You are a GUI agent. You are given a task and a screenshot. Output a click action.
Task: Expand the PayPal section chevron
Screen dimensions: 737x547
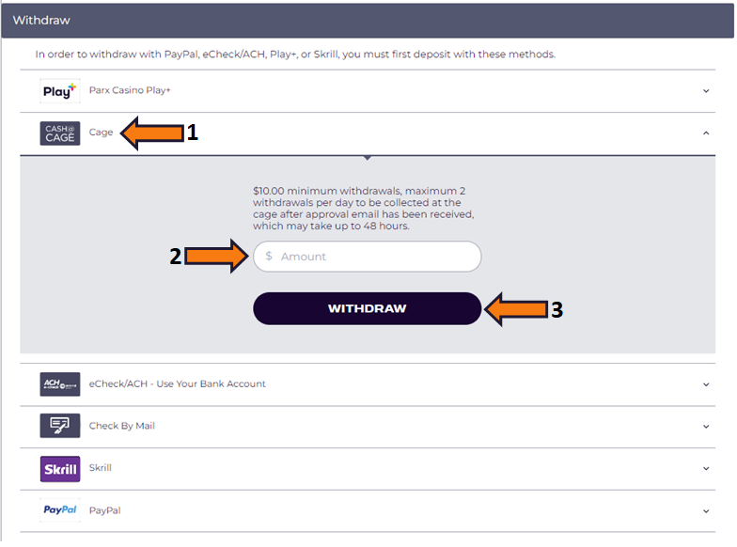click(x=706, y=510)
